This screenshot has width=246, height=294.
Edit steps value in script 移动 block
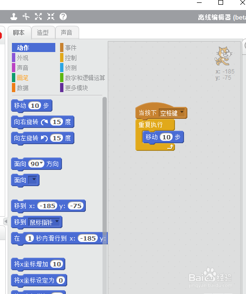point(166,137)
